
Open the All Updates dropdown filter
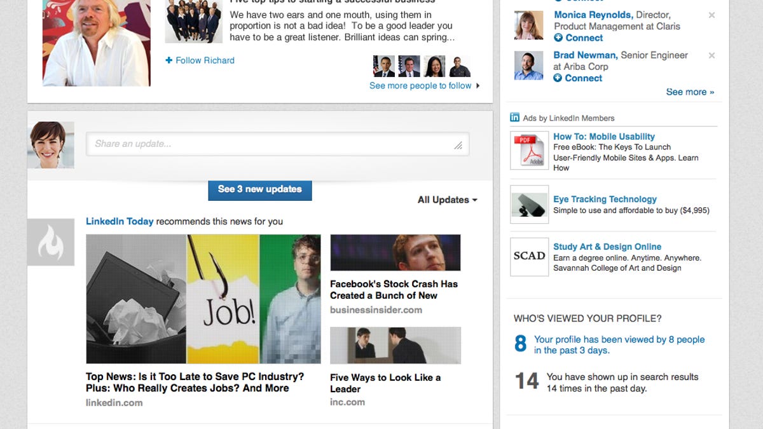pyautogui.click(x=447, y=200)
